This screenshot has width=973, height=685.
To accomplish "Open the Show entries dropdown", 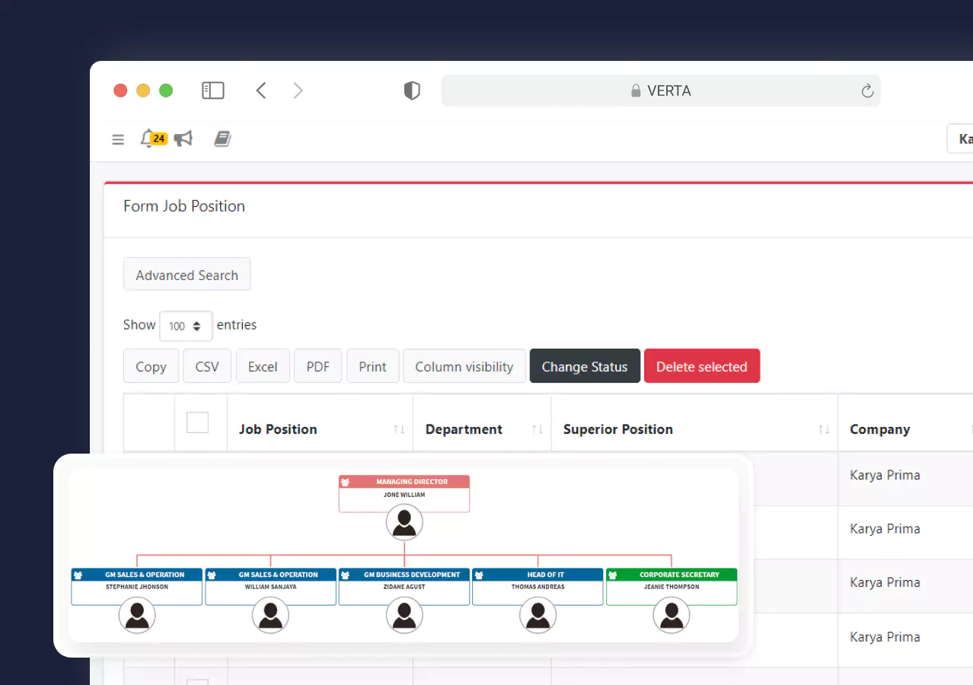I will (x=186, y=326).
